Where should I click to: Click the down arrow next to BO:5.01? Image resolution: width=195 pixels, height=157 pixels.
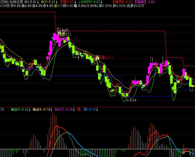click(38, 2)
